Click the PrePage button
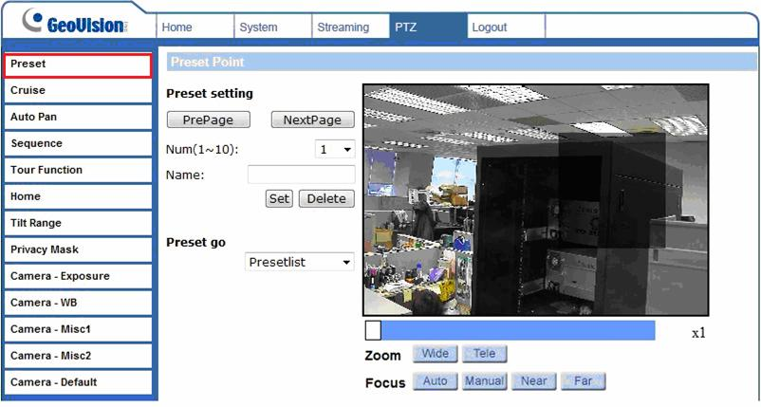The image size is (761, 407). [208, 120]
